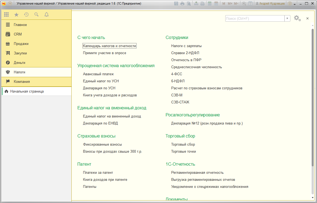Switch to the Начальная страница tab
This screenshot has width=317, height=203.
[x=36, y=91]
